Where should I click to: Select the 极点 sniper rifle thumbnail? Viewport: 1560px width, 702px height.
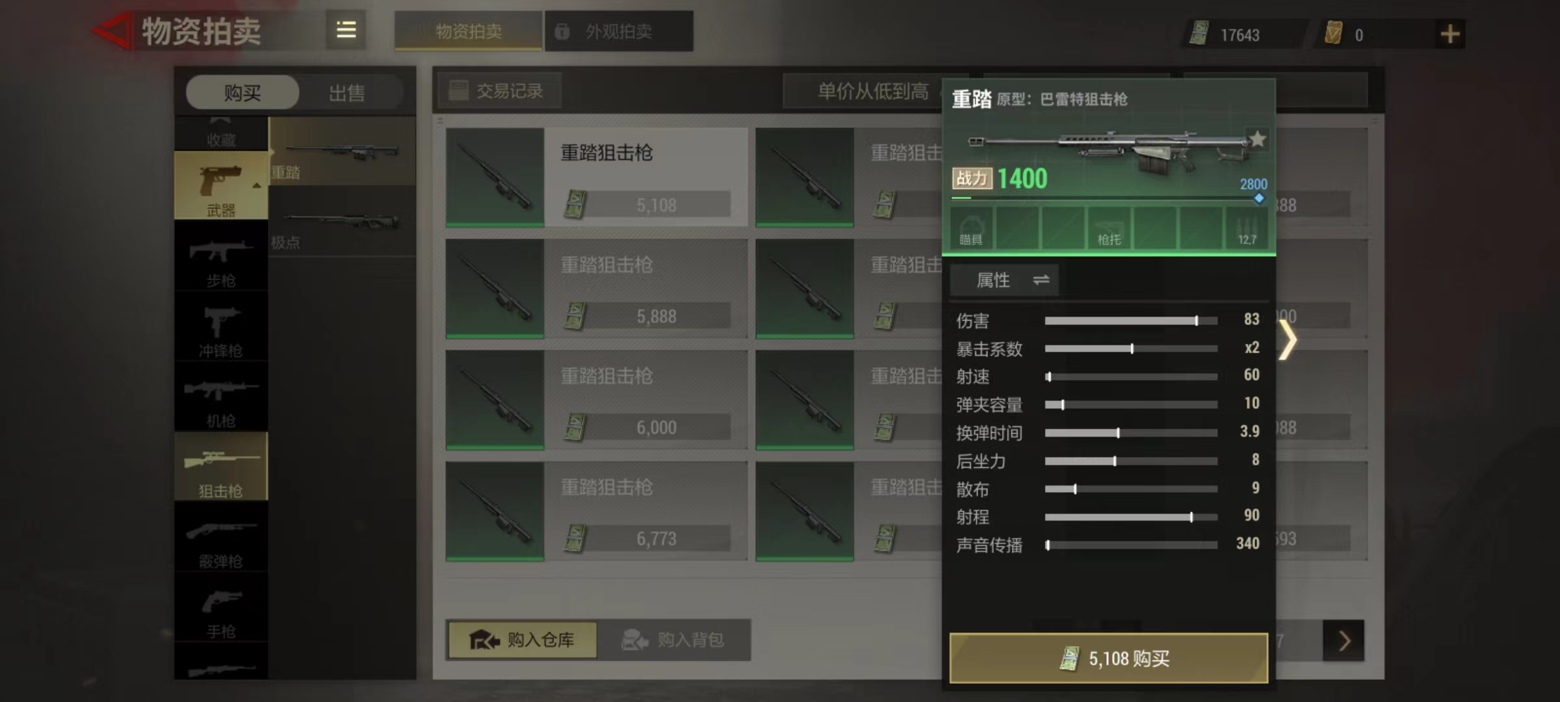click(343, 222)
